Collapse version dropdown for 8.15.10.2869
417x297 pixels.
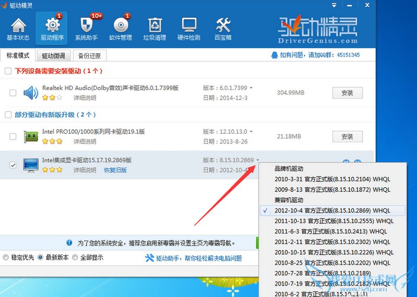pyautogui.click(x=258, y=160)
